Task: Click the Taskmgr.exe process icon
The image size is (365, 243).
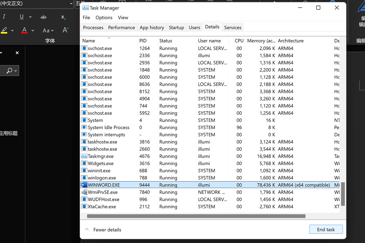Action: [84, 156]
